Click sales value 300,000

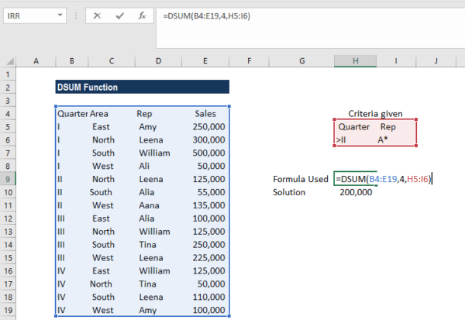[208, 140]
